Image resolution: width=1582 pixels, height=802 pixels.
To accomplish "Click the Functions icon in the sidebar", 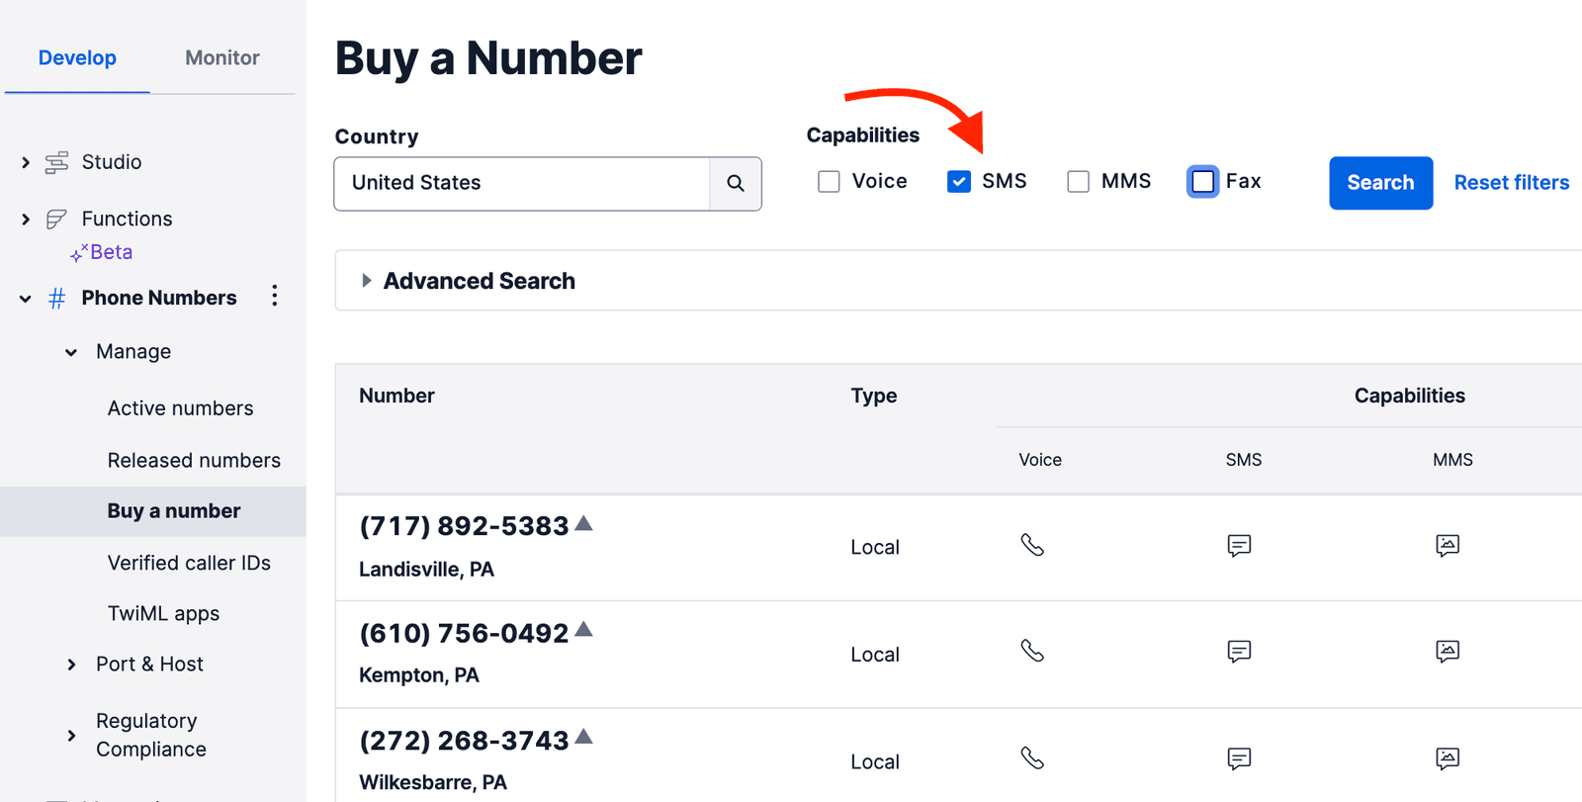I will pos(56,218).
